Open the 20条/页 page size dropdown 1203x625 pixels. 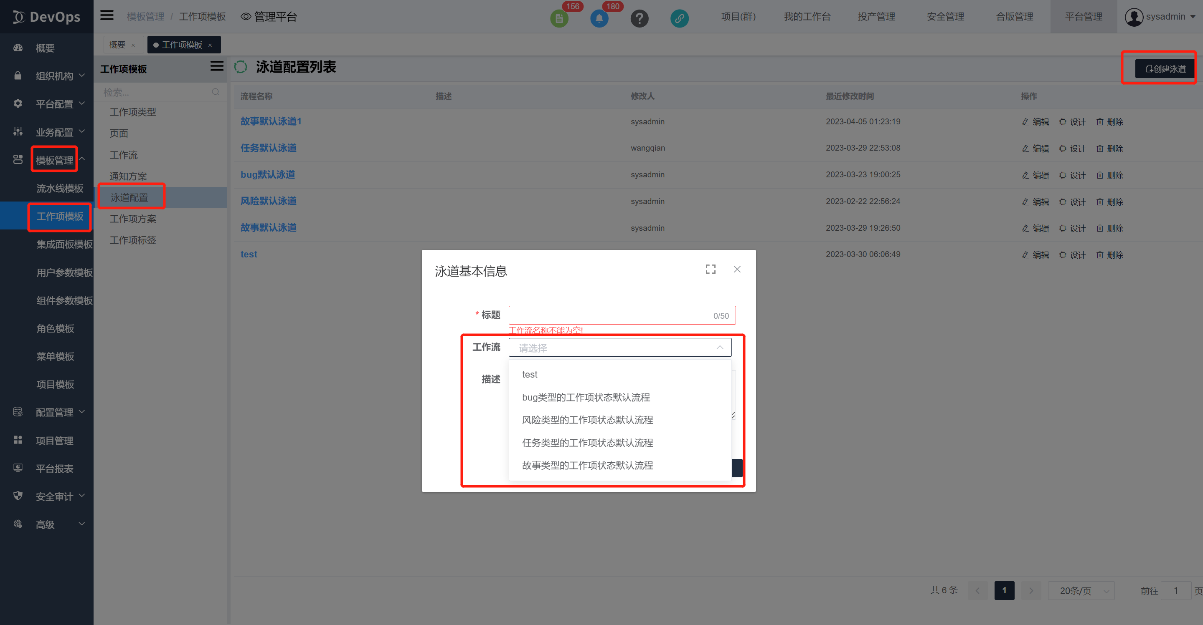pyautogui.click(x=1081, y=590)
